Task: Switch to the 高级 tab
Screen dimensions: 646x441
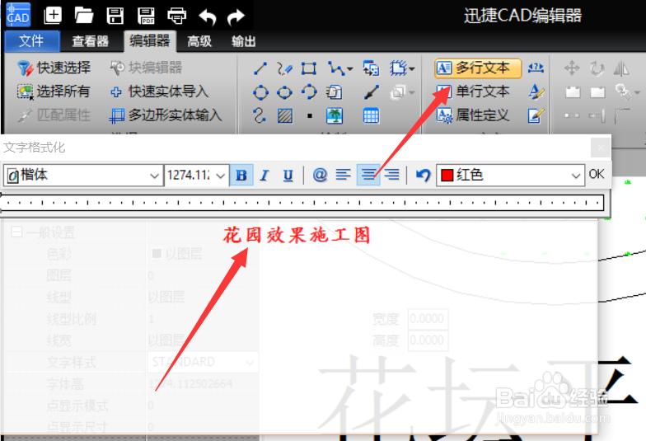Action: [x=199, y=41]
